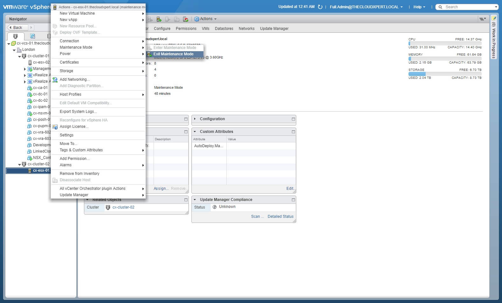Select Exit Maintenance Mode from the submenu

[x=173, y=54]
